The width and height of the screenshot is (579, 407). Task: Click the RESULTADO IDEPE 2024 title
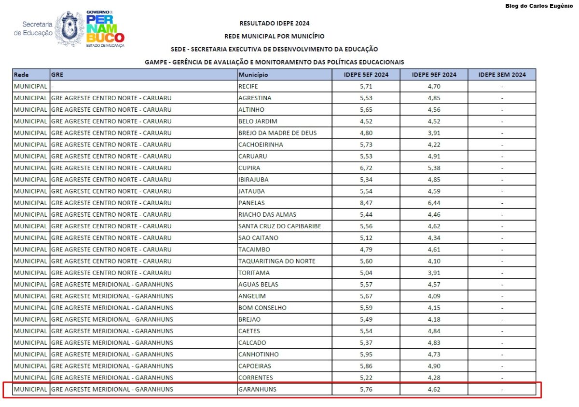[274, 23]
